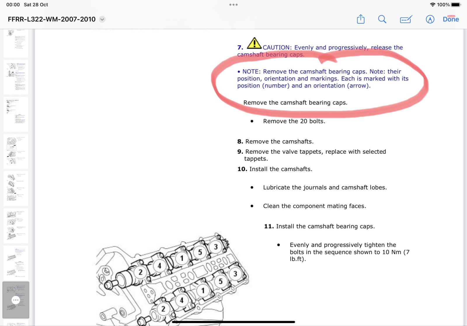Tap the home indicator bar at bottom
Image resolution: width=467 pixels, height=326 pixels.
(x=233, y=322)
